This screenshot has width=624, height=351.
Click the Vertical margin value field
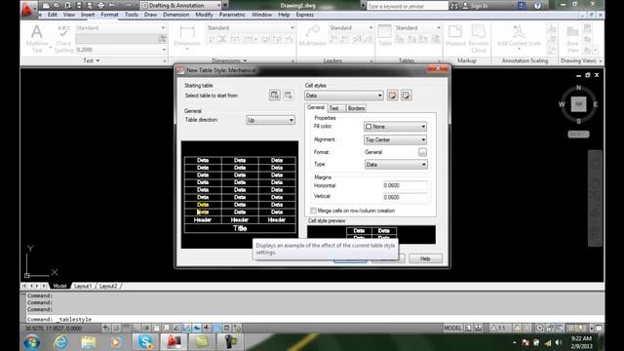pos(405,197)
